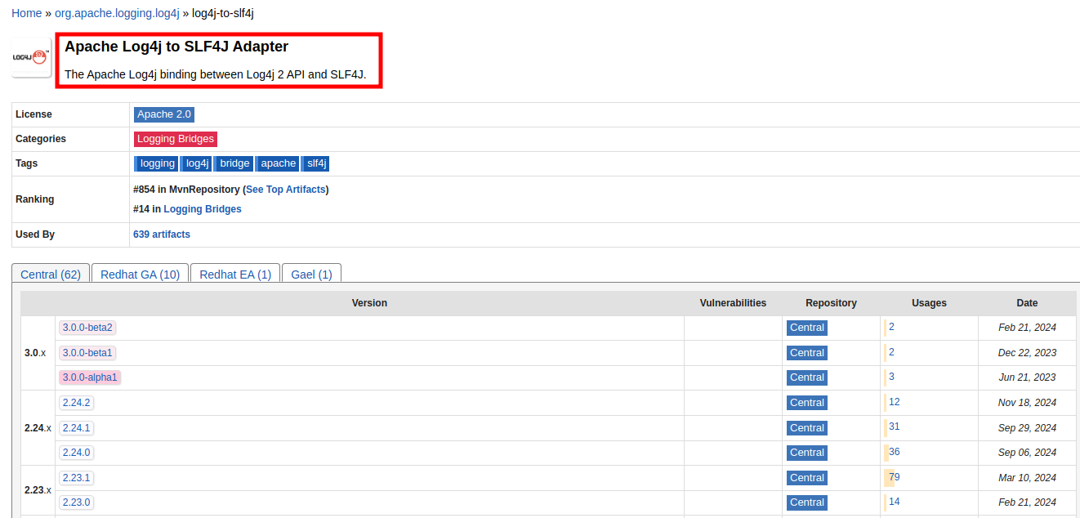
Task: Open version 3.0.0-alpha1
Action: point(89,377)
